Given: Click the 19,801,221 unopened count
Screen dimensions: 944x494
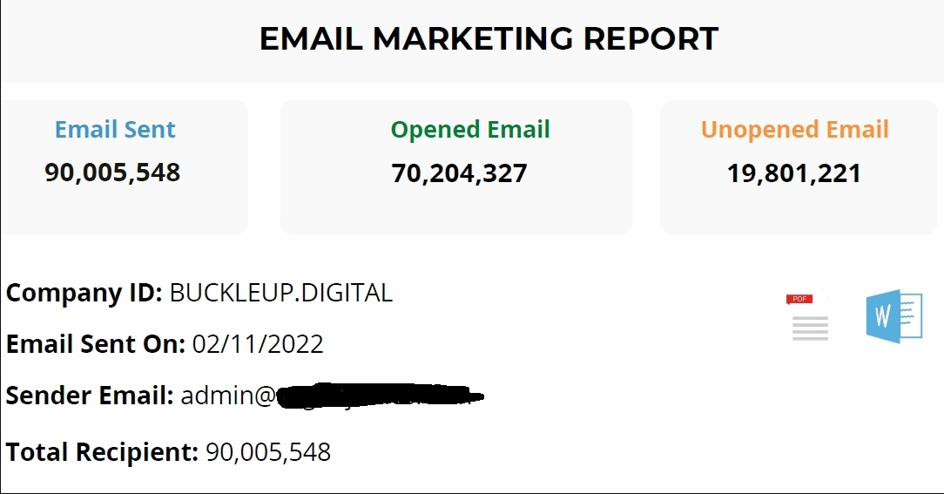Looking at the screenshot, I should click(x=794, y=173).
